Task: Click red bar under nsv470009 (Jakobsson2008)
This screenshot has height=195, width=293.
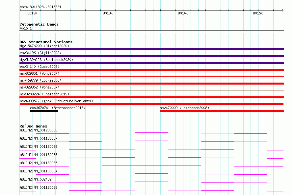Action: pos(222,111)
